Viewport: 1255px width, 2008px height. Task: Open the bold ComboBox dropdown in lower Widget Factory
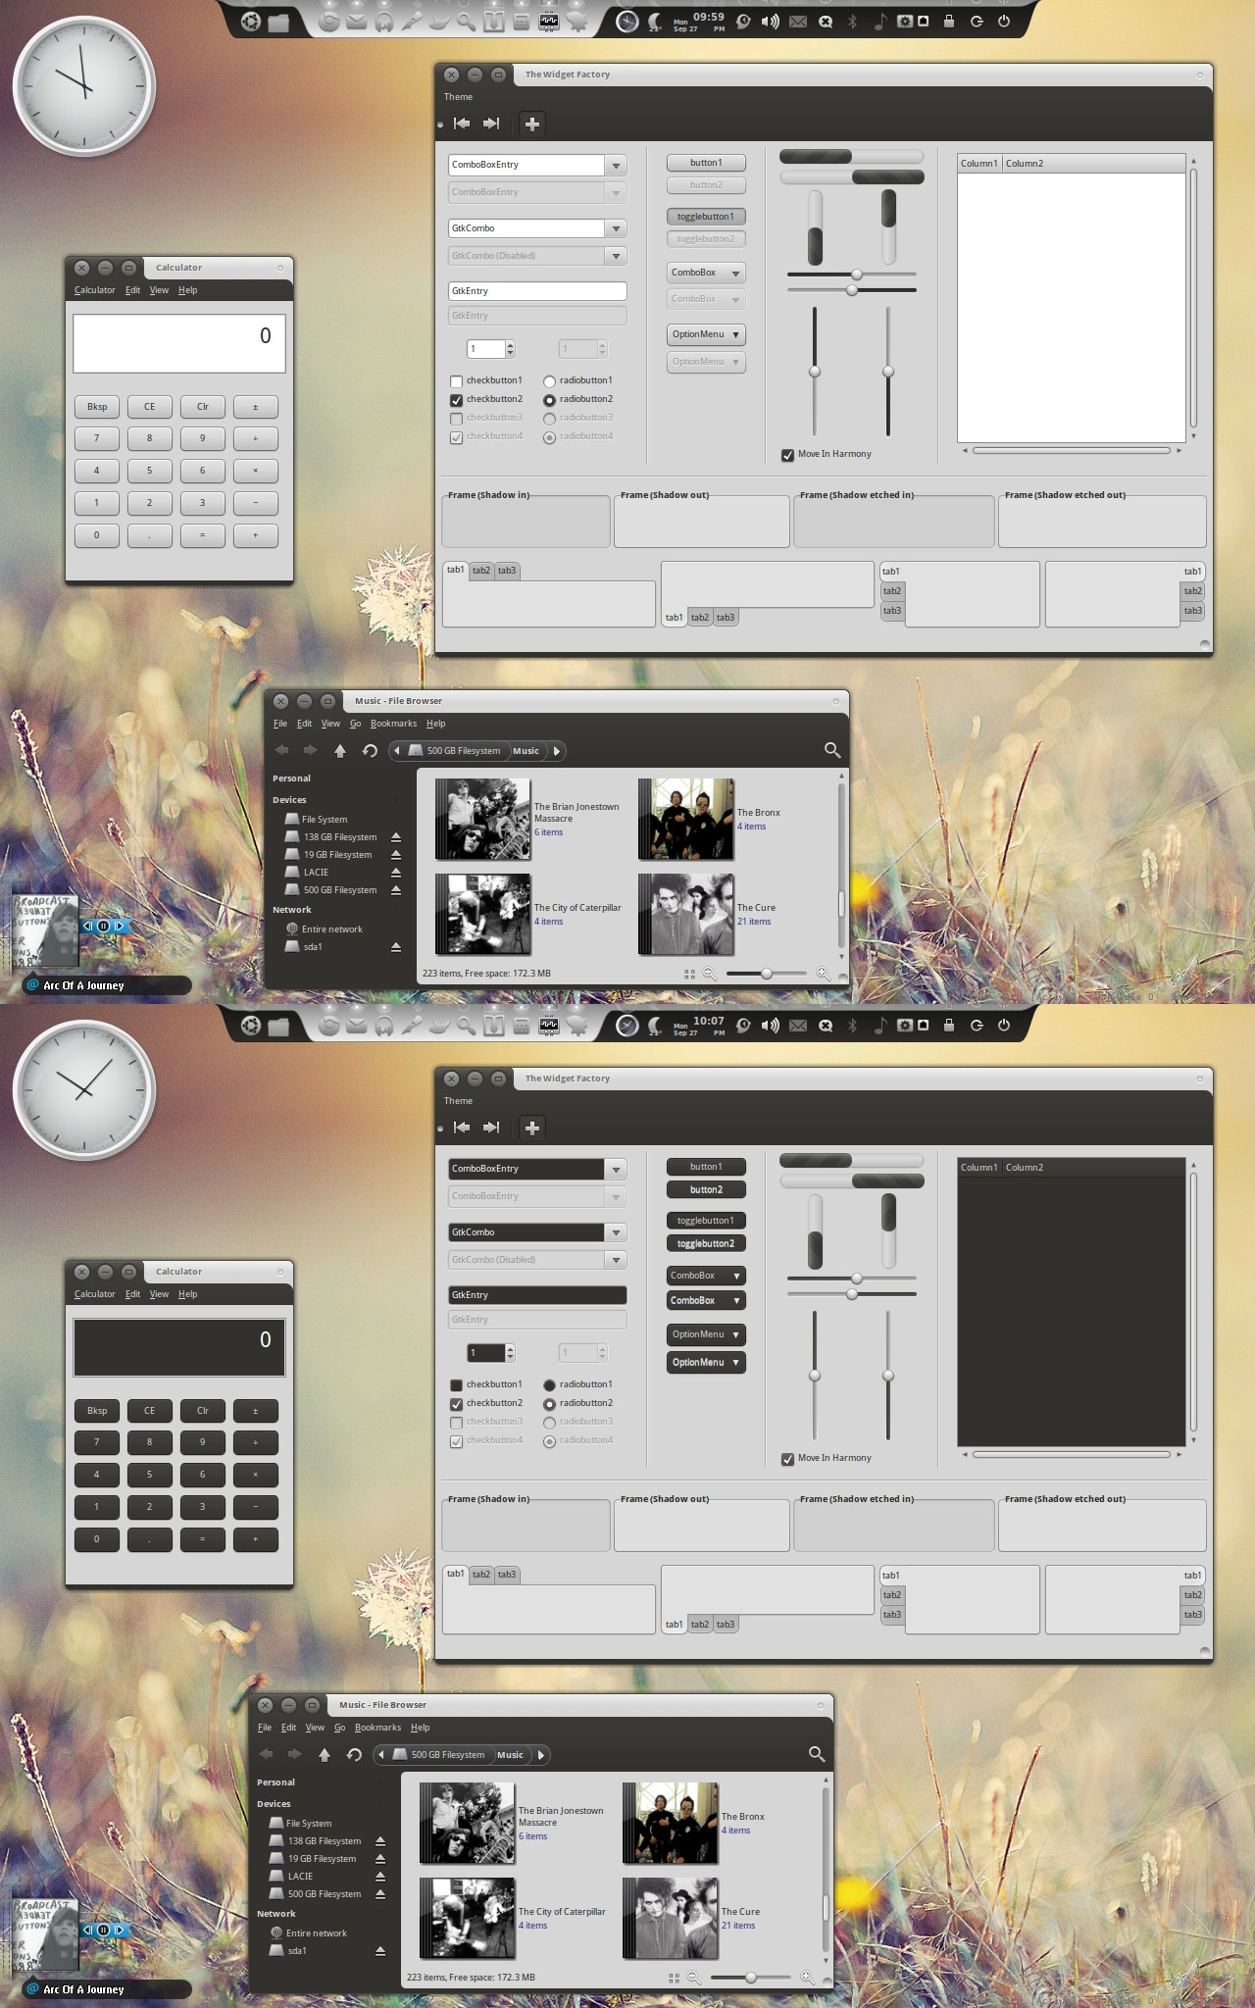706,1300
